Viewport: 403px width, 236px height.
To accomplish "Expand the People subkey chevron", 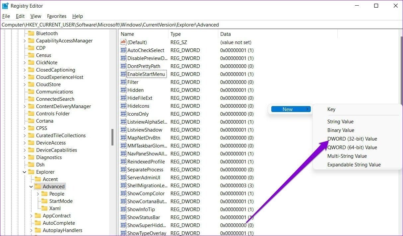I will pos(38,194).
